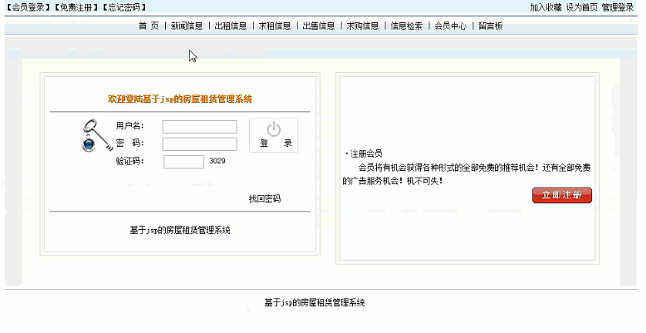This screenshot has width=646, height=333.
Task: Open 管理登录 admin login link
Action: (617, 7)
